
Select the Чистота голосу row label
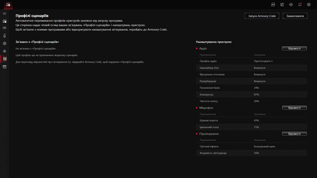[209, 101]
